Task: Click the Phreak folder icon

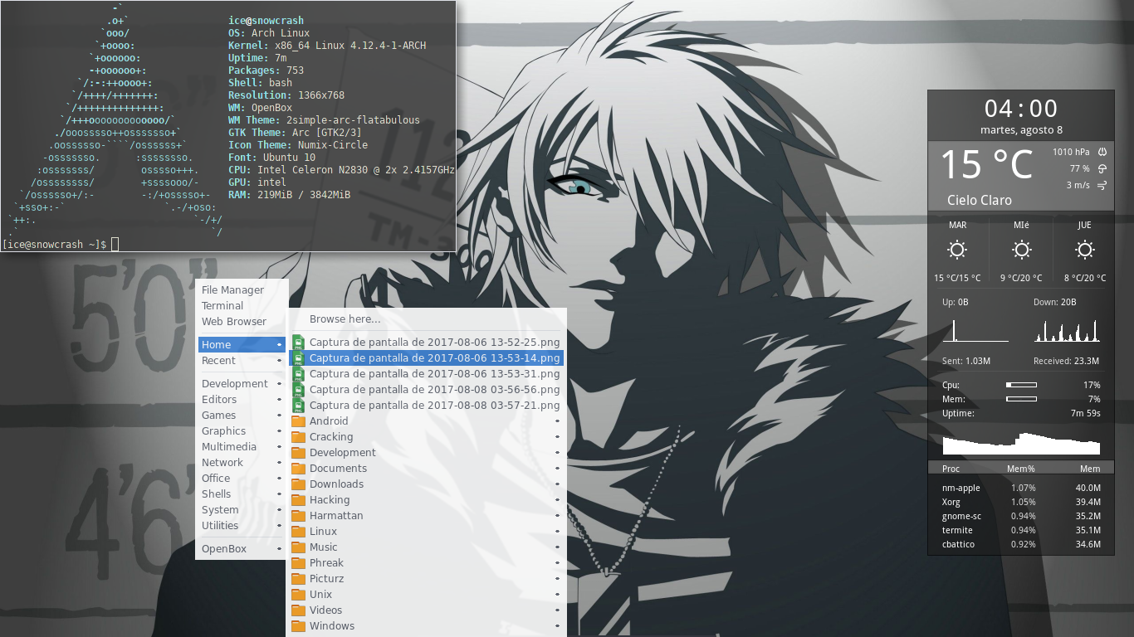Action: pos(299,562)
